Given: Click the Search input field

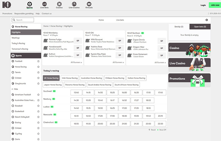Looking at the screenshot, I should (x=23, y=20).
